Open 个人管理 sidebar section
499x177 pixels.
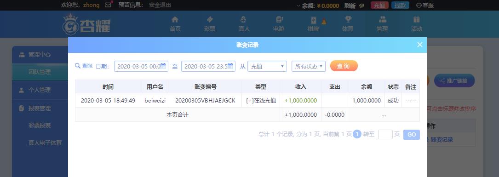coord(40,90)
